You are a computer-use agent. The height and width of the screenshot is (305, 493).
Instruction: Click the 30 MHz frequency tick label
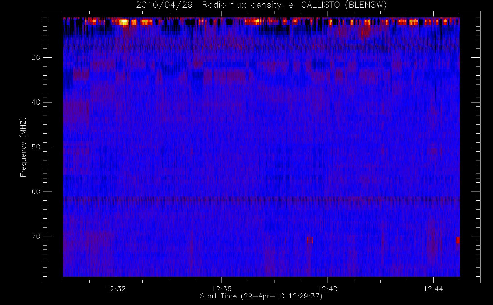[36, 58]
